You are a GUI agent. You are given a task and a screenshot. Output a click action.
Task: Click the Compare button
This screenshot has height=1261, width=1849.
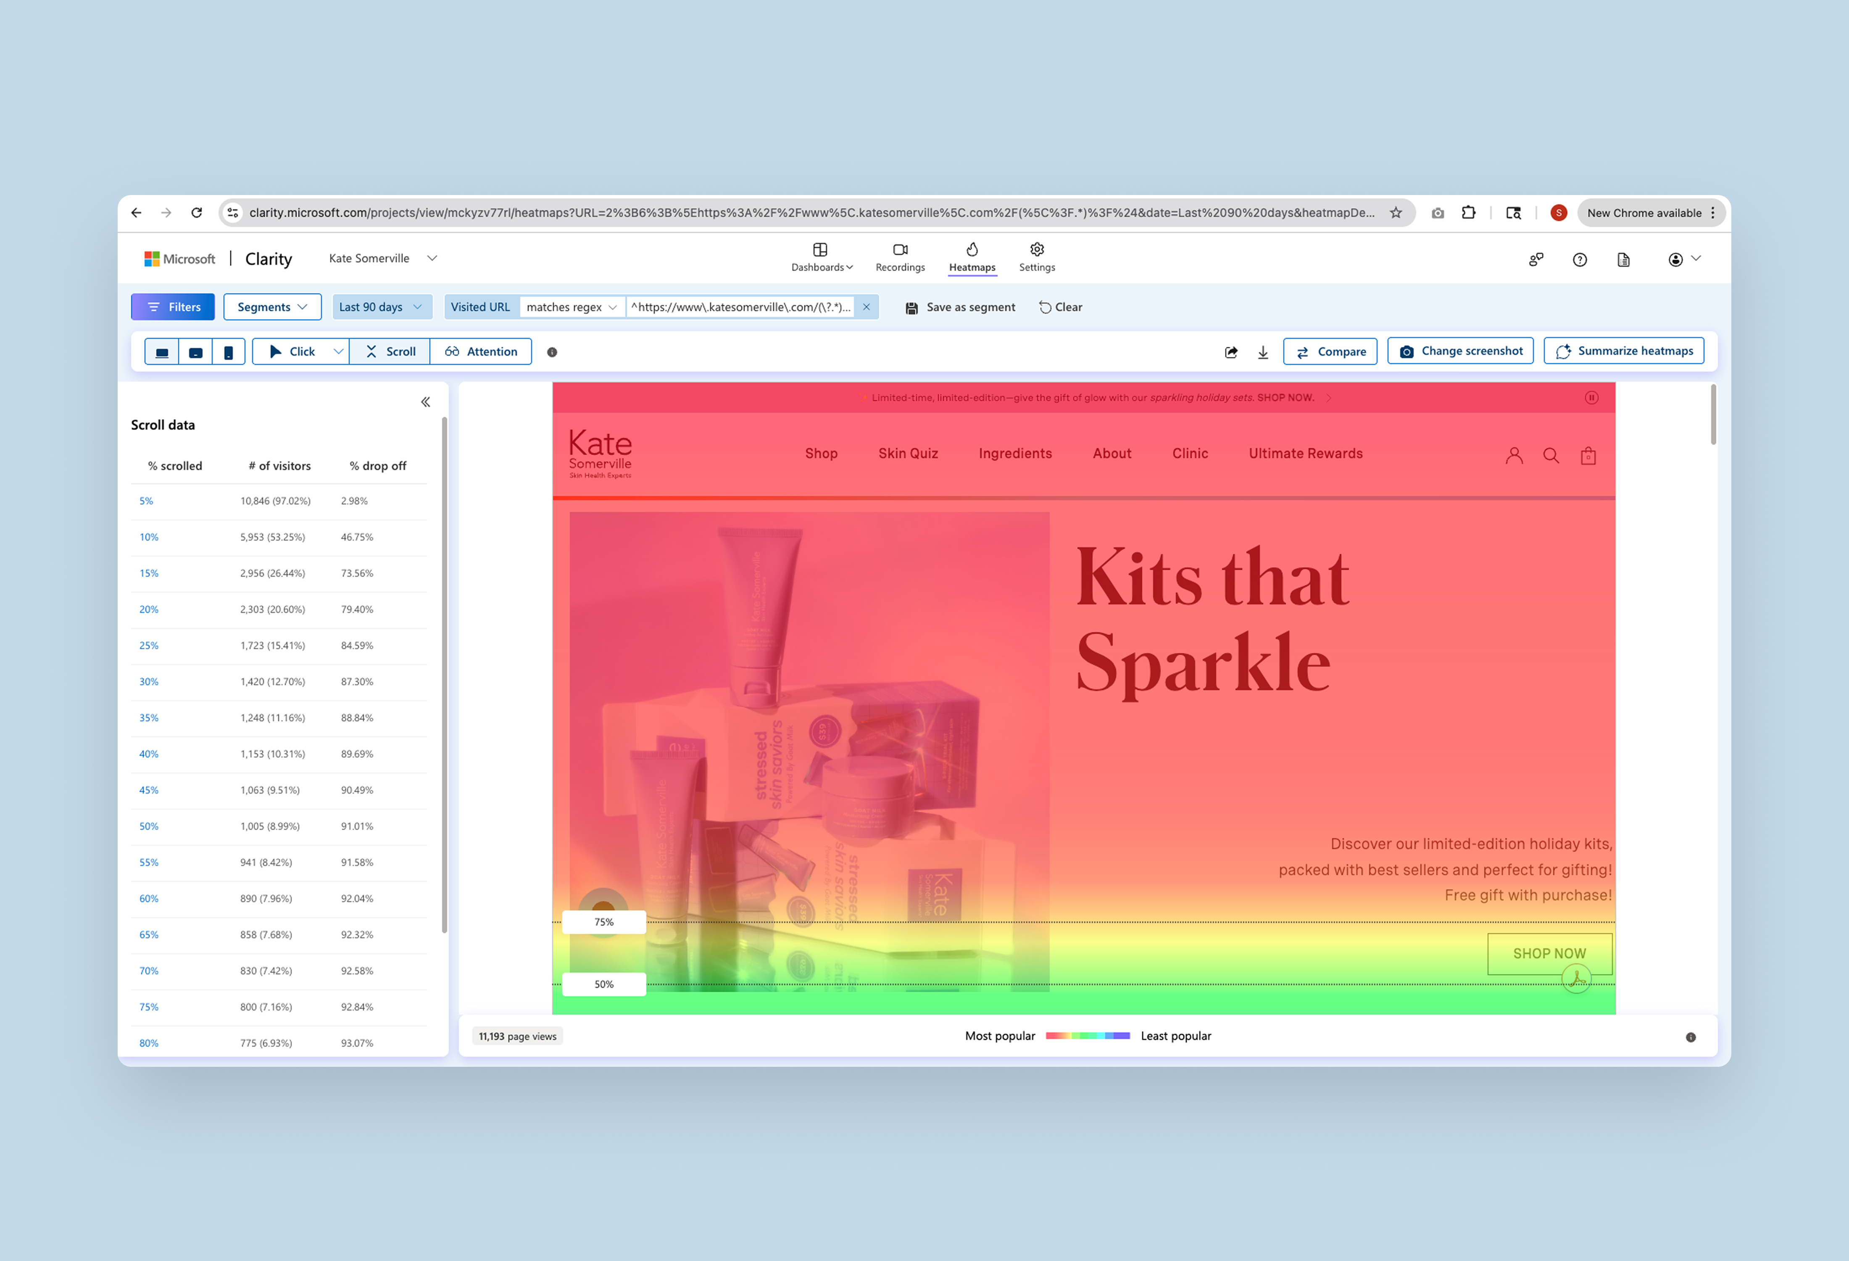click(1330, 352)
